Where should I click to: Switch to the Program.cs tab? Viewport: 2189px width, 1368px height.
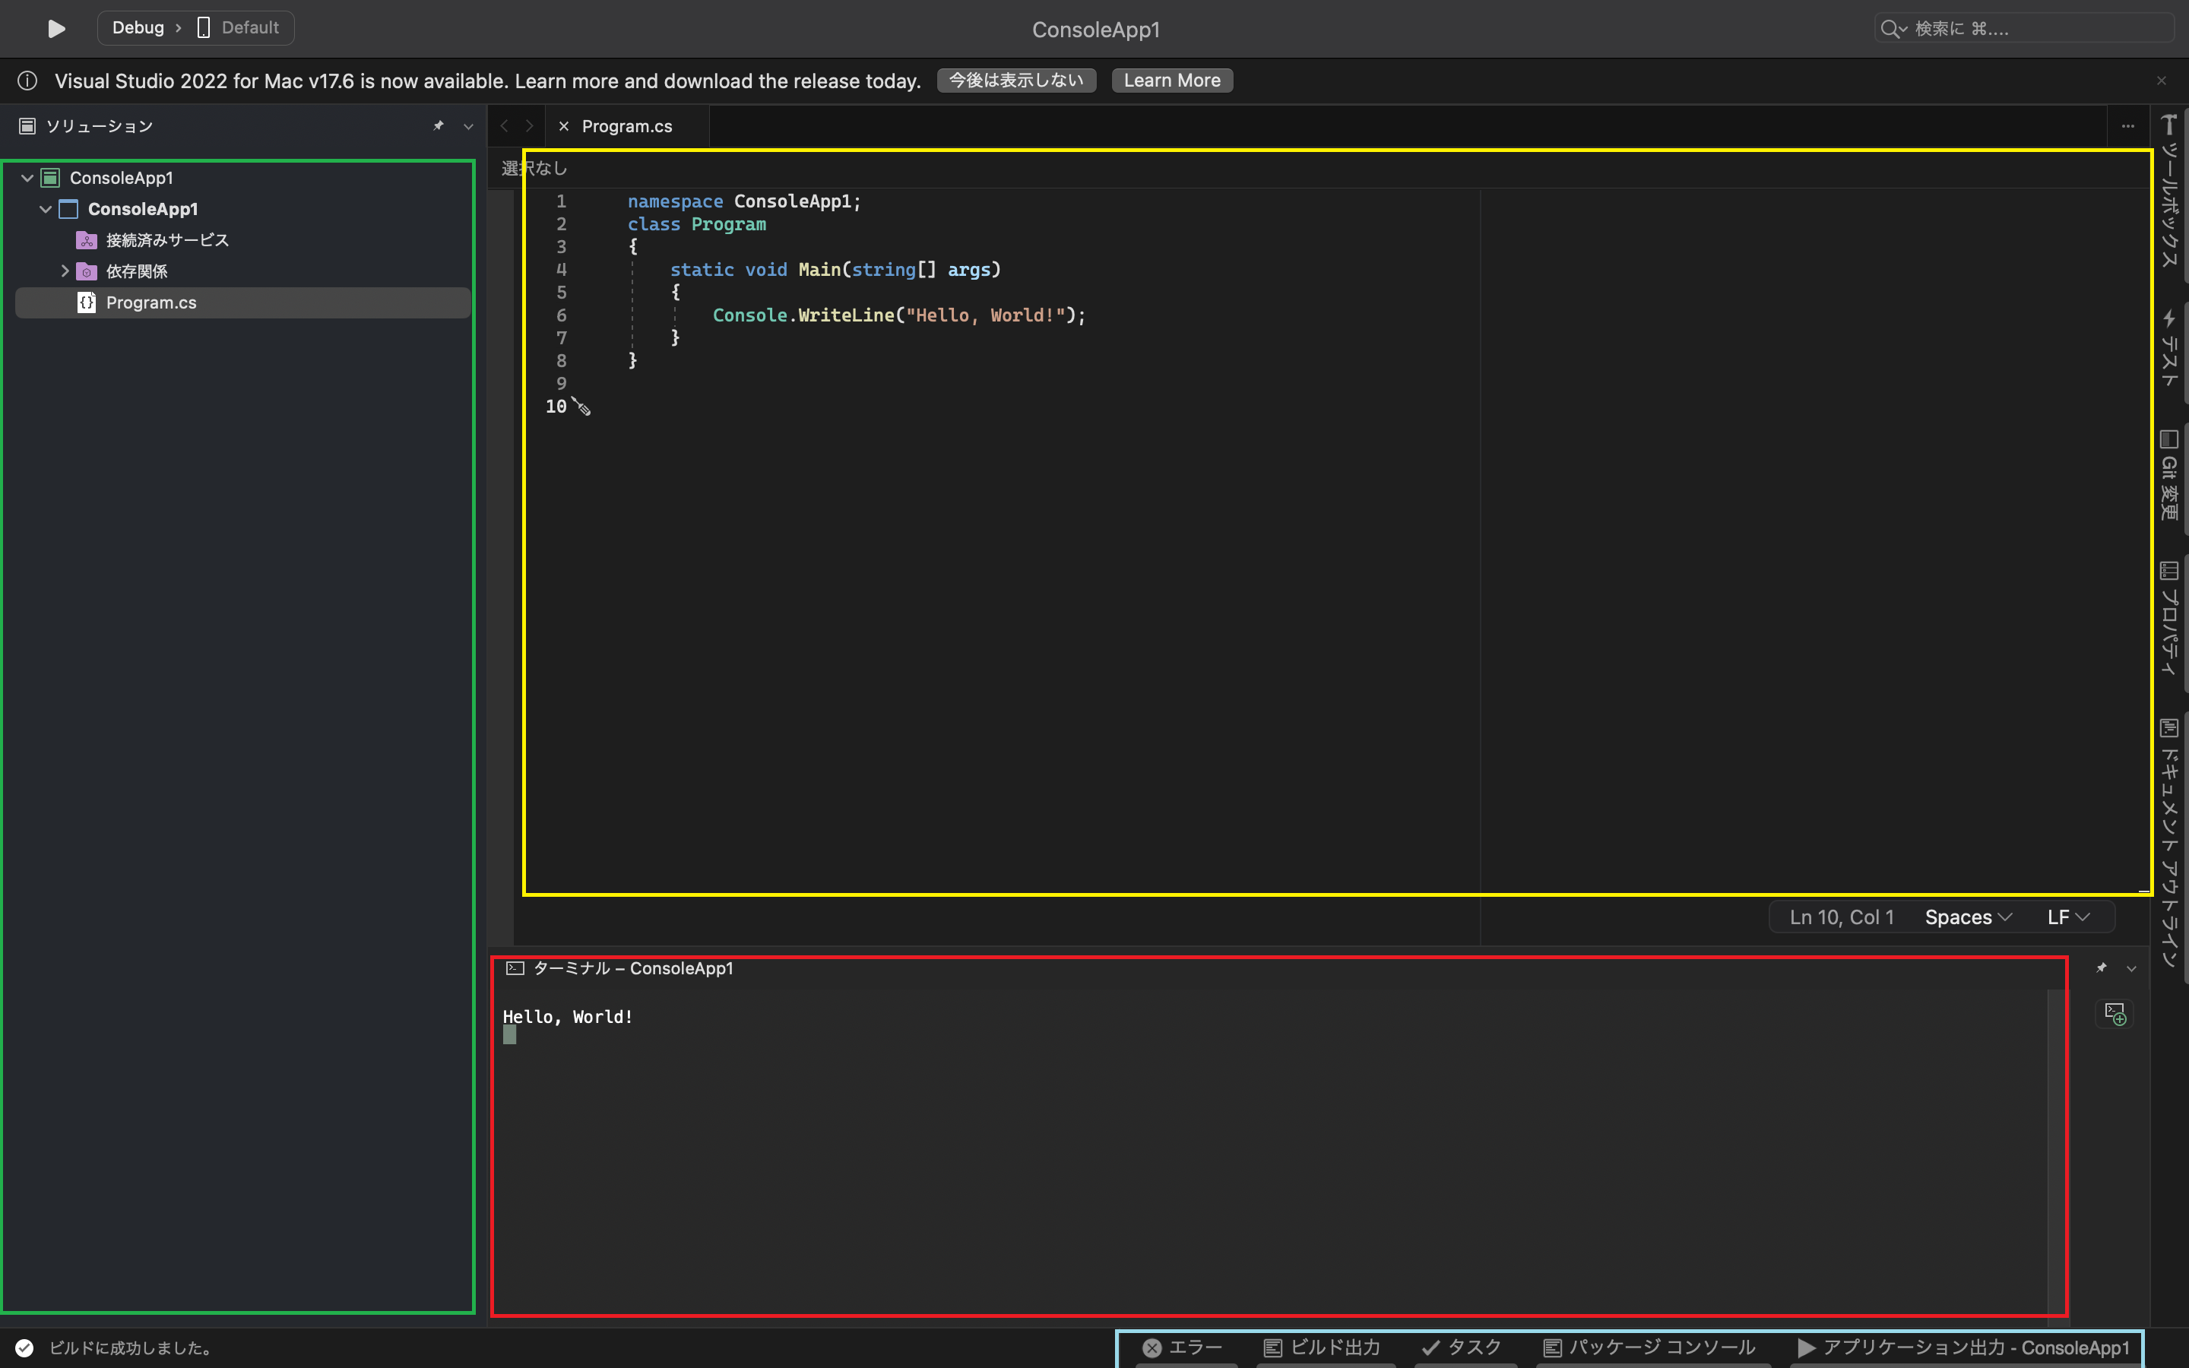point(626,127)
